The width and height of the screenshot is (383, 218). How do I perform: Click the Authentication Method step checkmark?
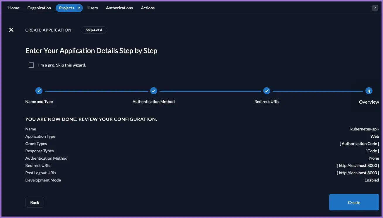[154, 91]
